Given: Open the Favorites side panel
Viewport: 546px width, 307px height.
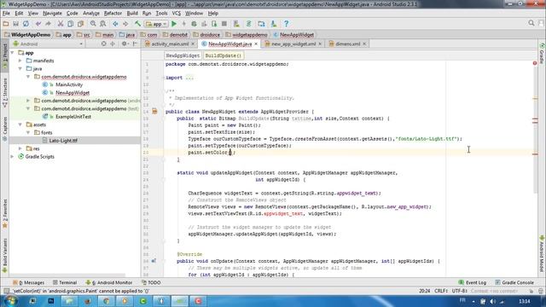Looking at the screenshot, I should 4,214.
